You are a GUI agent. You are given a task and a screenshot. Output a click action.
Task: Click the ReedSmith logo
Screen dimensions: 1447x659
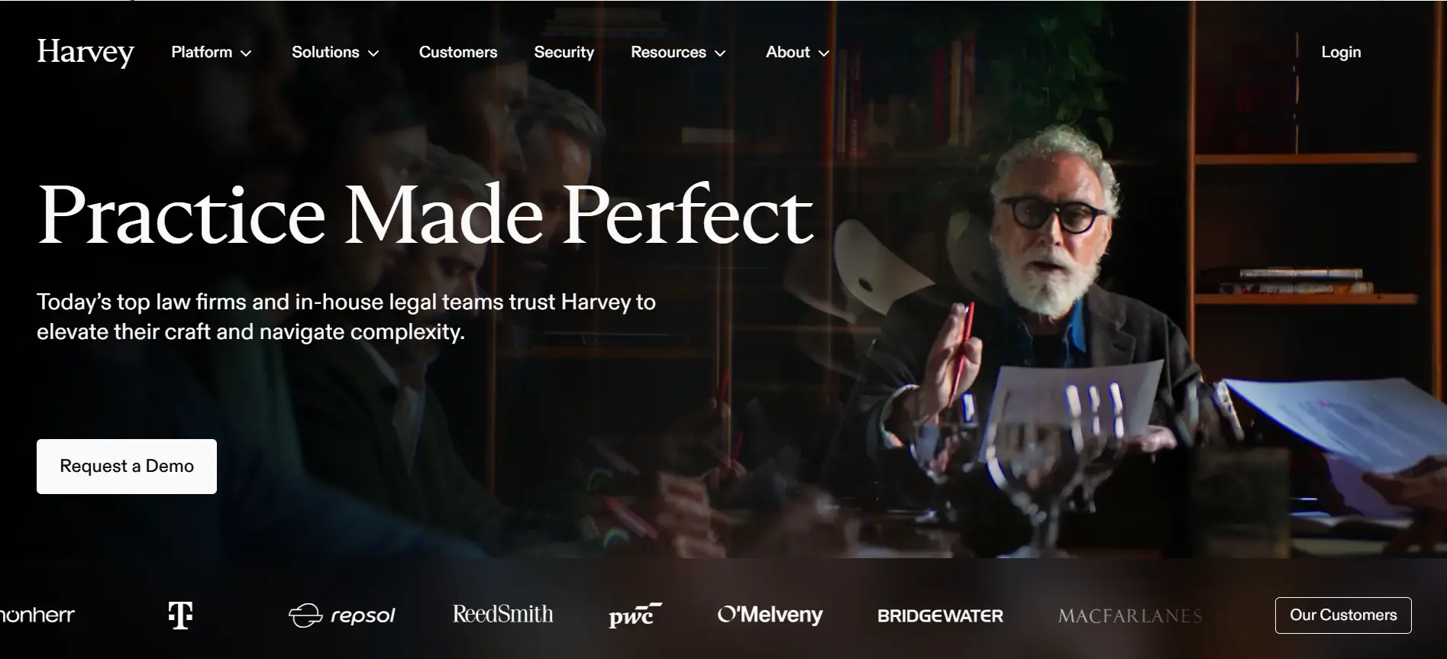[x=502, y=614]
